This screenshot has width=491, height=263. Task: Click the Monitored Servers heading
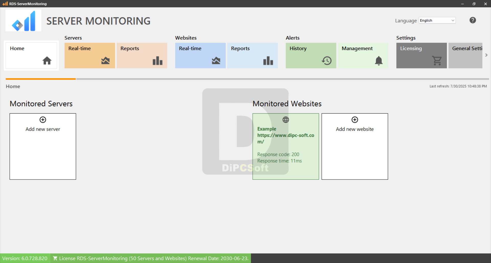tap(41, 104)
